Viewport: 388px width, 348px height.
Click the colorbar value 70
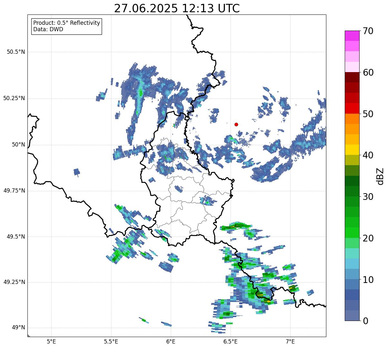coord(368,31)
